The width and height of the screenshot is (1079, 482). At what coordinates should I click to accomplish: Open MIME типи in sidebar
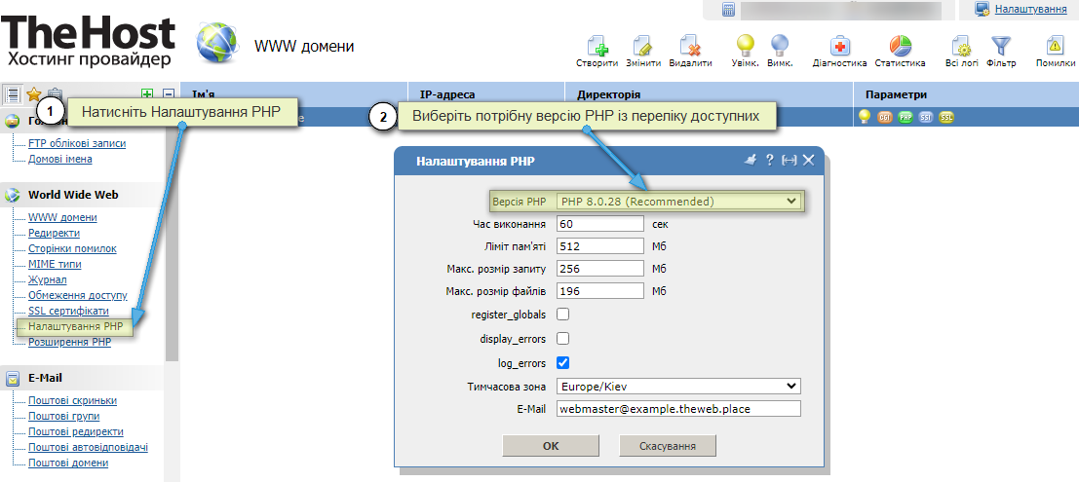click(56, 264)
